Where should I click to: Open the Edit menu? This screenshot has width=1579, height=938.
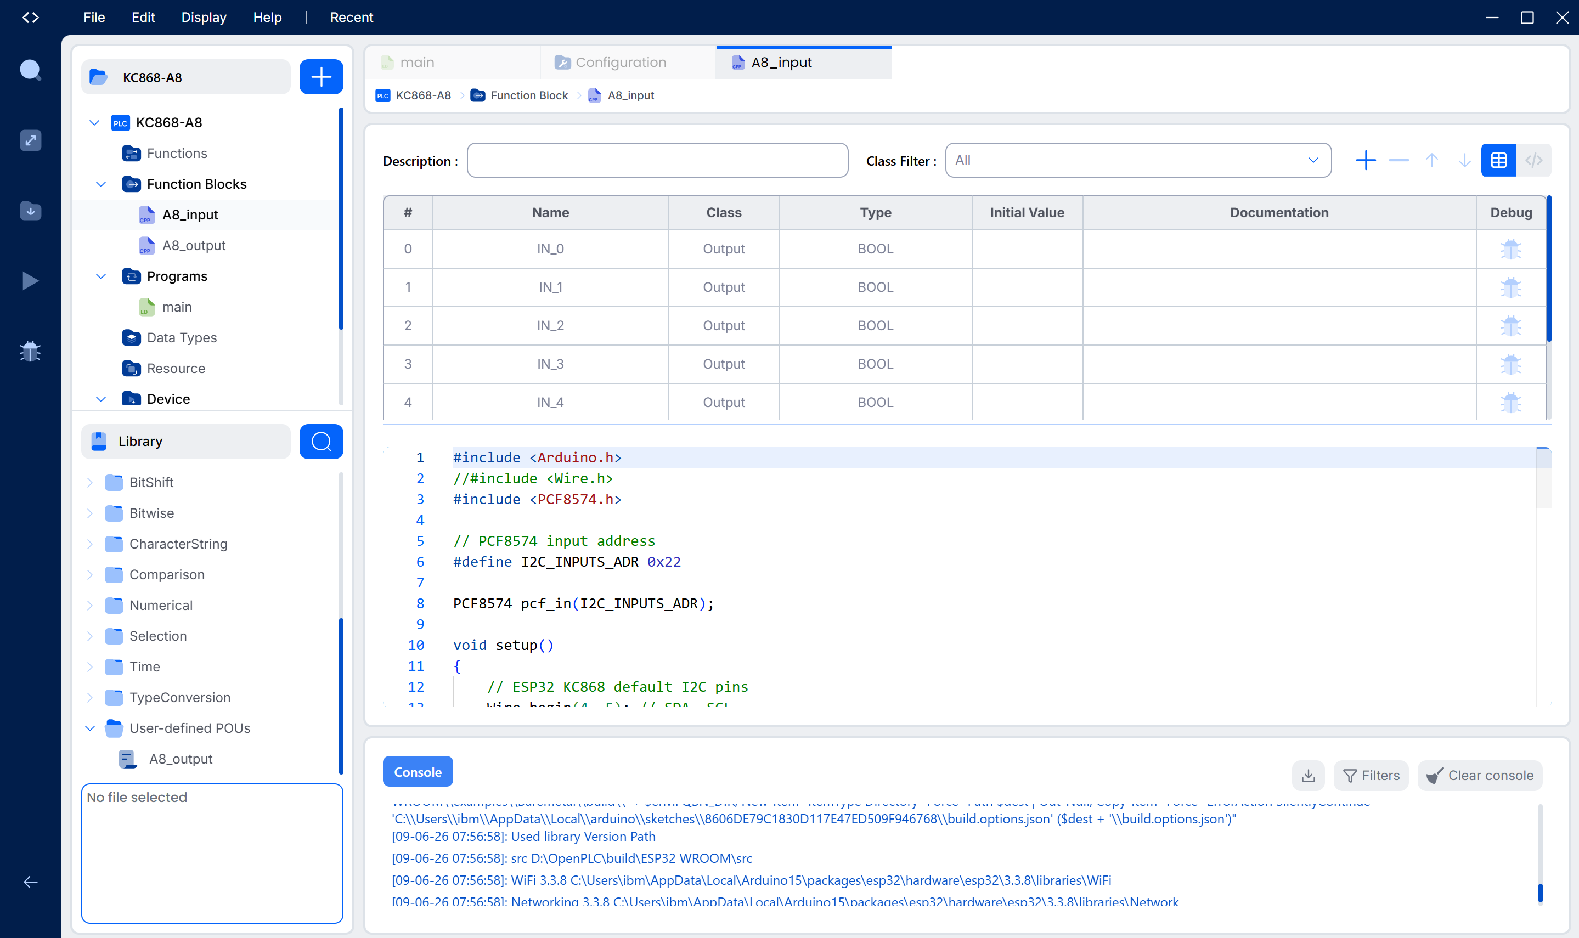pyautogui.click(x=143, y=18)
